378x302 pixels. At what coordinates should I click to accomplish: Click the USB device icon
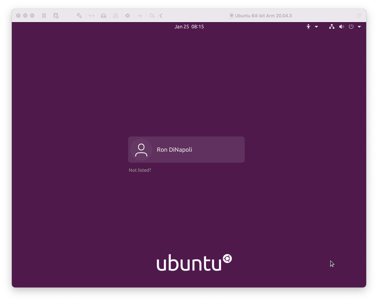[140, 16]
